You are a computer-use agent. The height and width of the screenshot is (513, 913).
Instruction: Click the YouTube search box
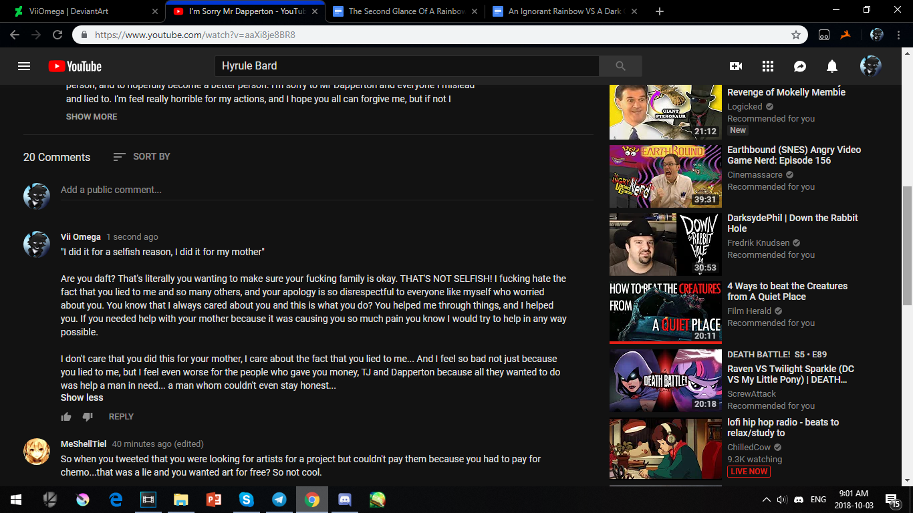pos(407,66)
